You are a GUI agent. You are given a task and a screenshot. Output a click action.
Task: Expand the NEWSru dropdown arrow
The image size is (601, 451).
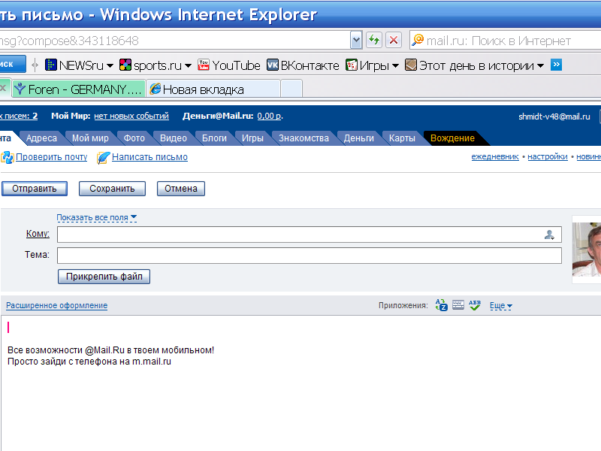point(110,66)
